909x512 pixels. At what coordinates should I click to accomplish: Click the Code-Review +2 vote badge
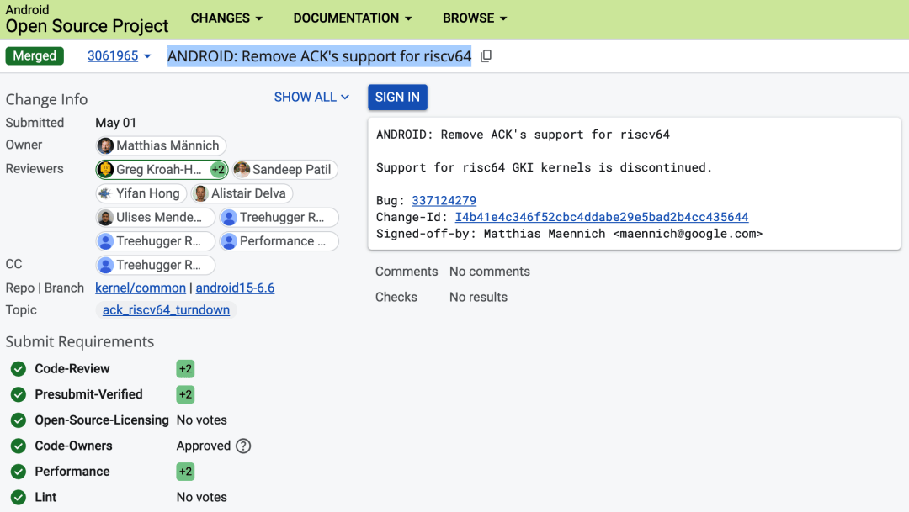coord(185,369)
